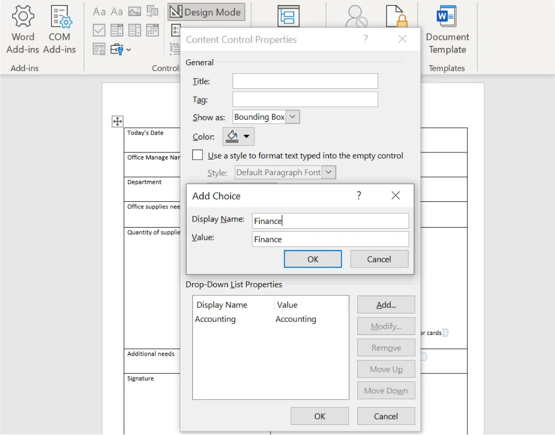Click the Add button under Drop-Down List Properties
555x435 pixels.
pyautogui.click(x=386, y=304)
